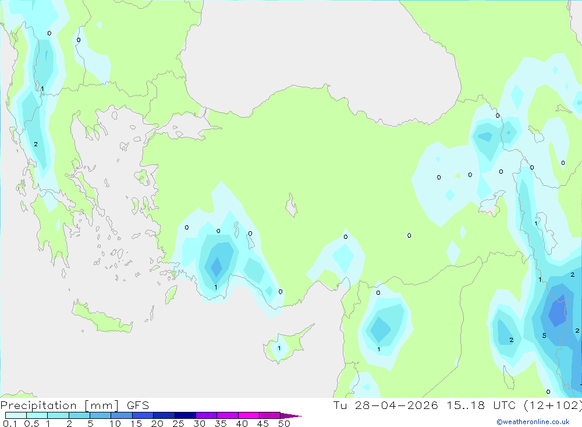Click the legend scale label "50"
Viewport: 582px width, 427px height.
coord(284,424)
